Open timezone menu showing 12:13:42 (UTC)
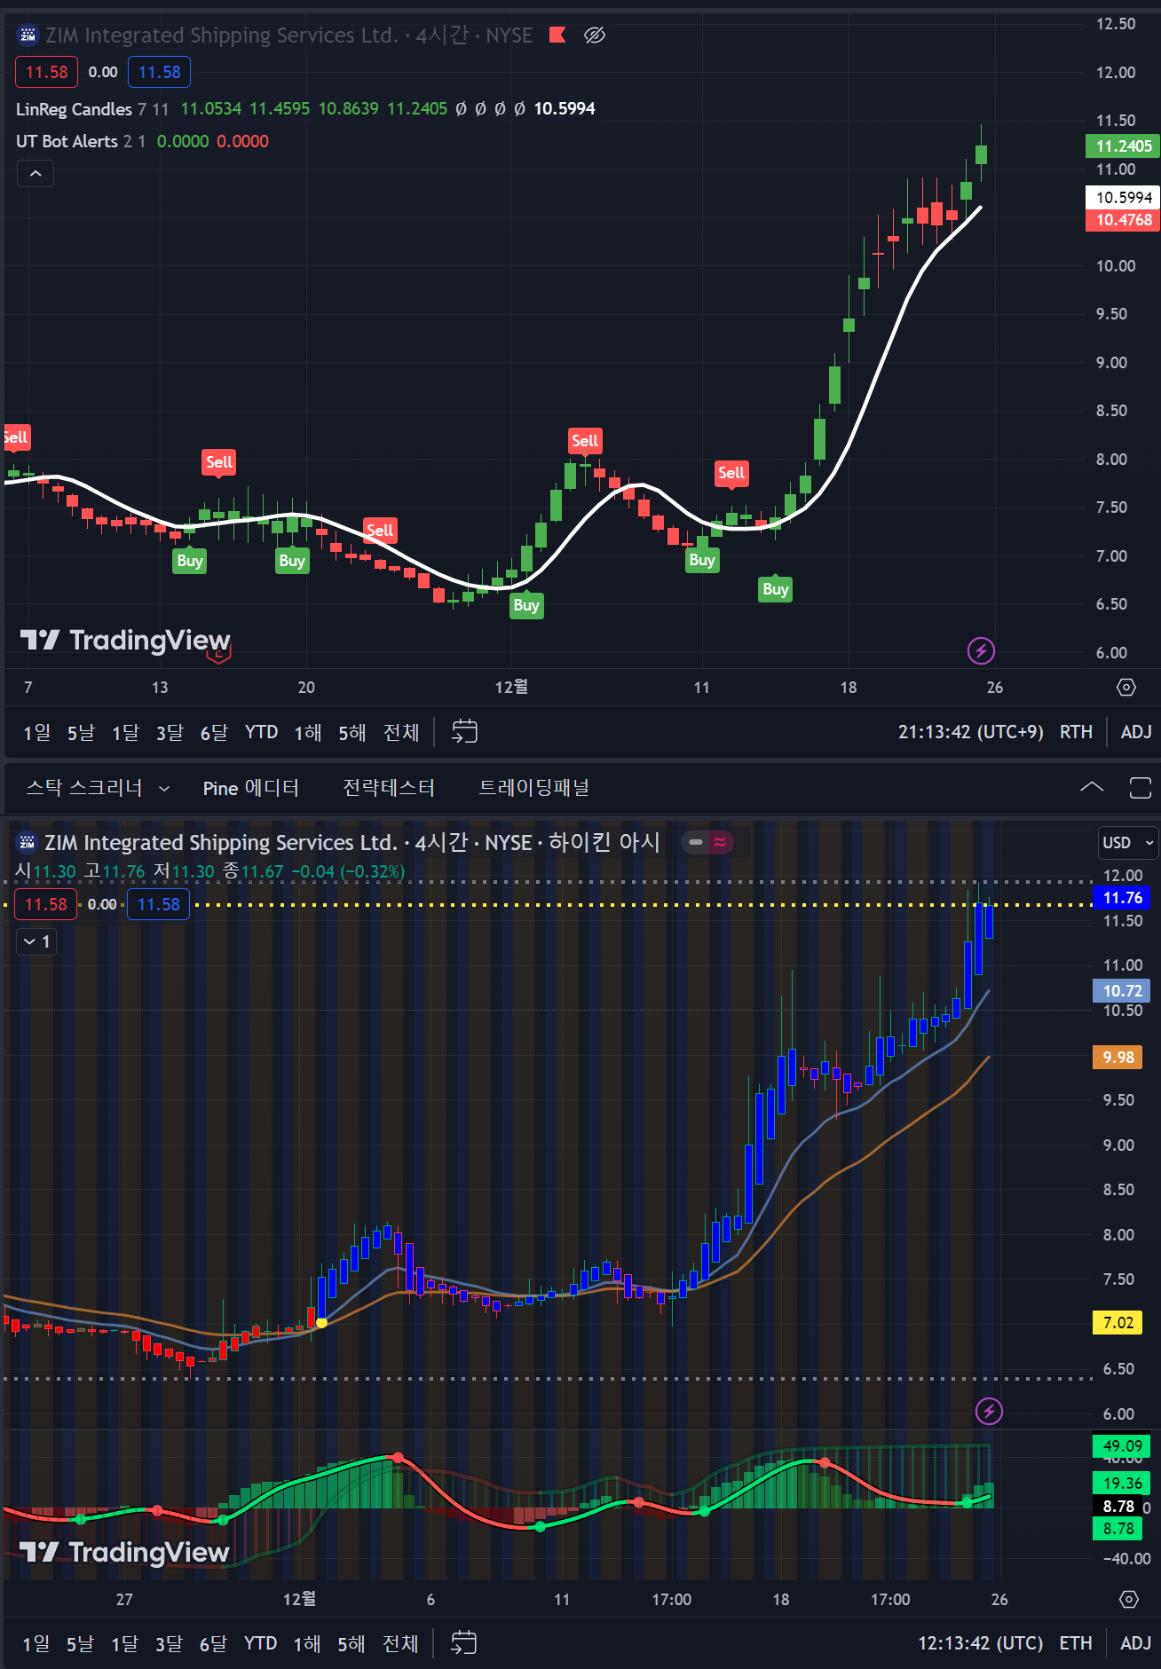Screen dimensions: 1161x1669 coord(981,1643)
